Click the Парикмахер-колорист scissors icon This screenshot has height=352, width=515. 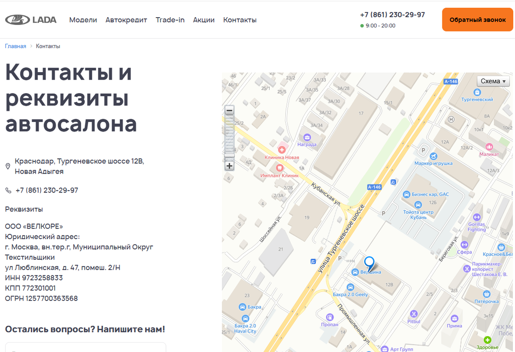pos(467,269)
